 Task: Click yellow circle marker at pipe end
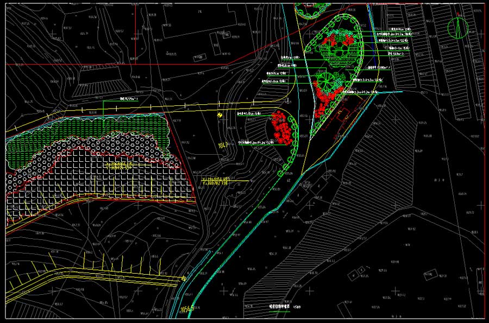click(184, 279)
